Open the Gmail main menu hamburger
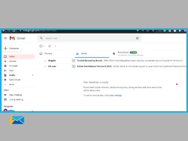Viewport: 188px width, 141px height. tap(5, 38)
